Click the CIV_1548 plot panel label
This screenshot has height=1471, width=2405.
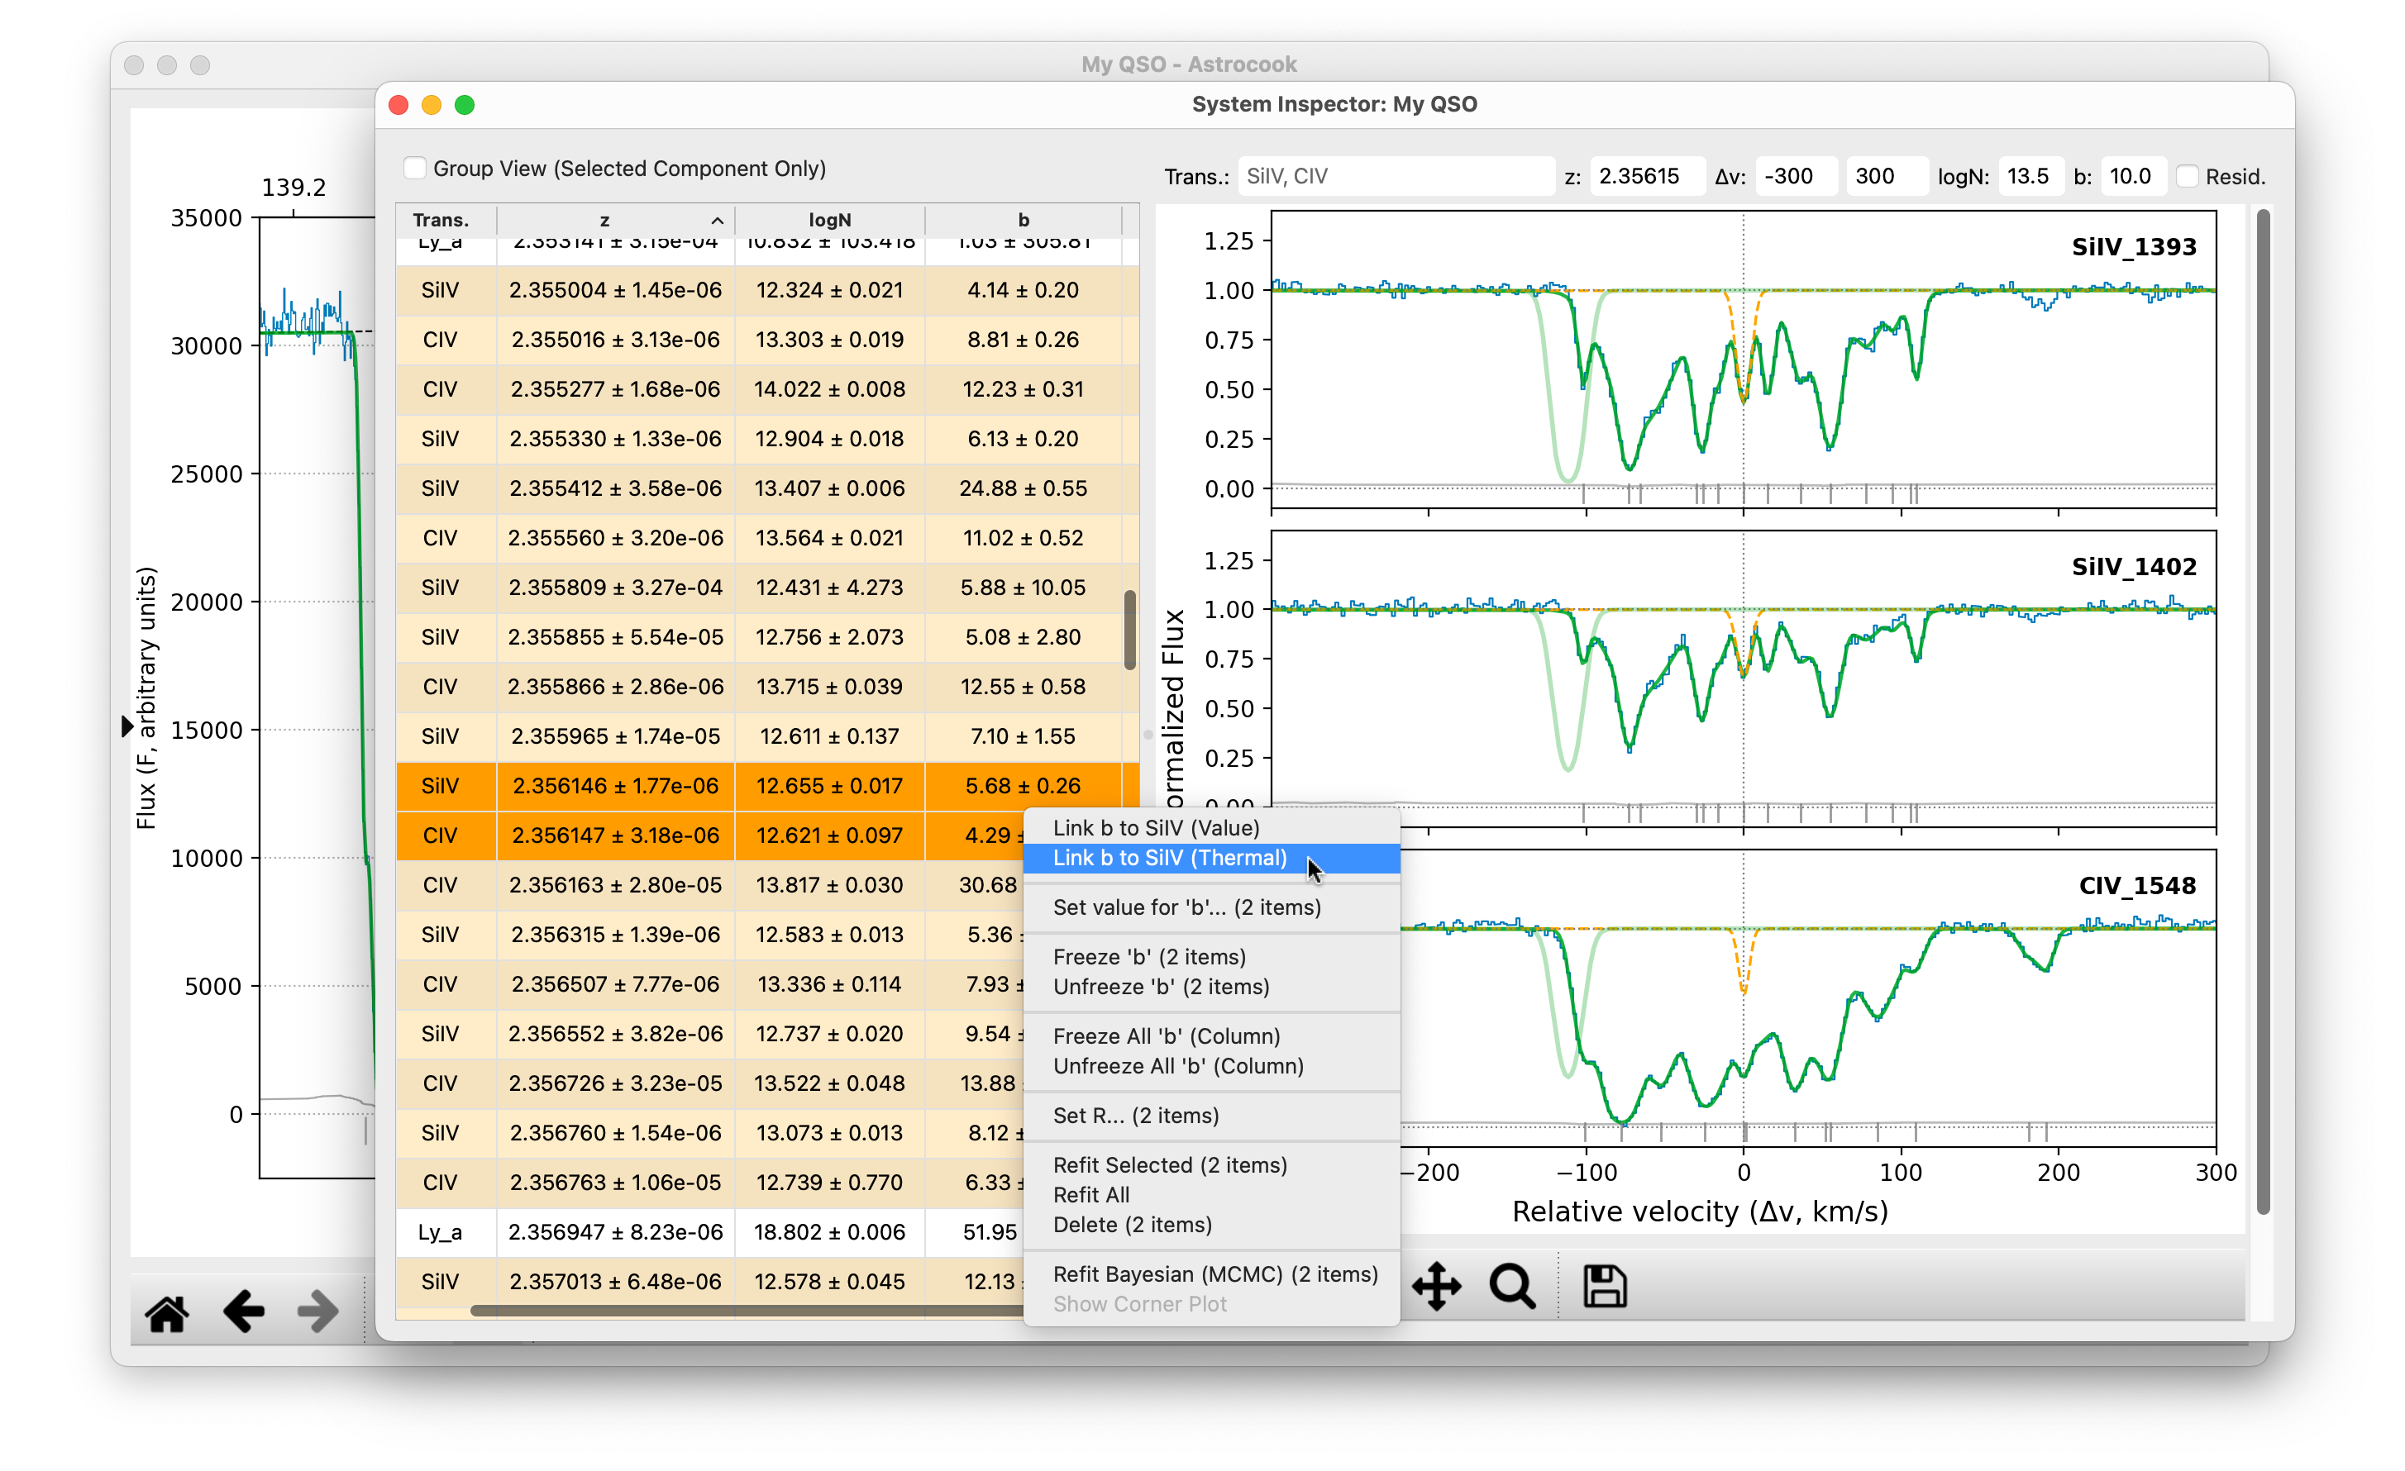click(x=2136, y=886)
